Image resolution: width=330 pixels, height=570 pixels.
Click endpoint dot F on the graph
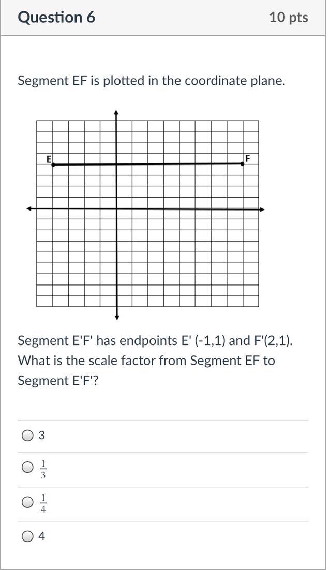(x=243, y=163)
